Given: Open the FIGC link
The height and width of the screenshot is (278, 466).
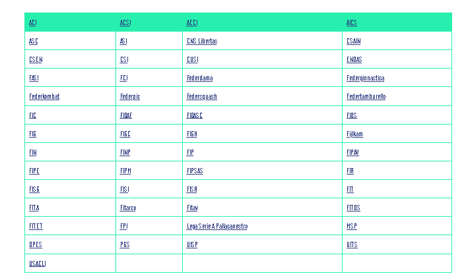Looking at the screenshot, I should coord(125,134).
